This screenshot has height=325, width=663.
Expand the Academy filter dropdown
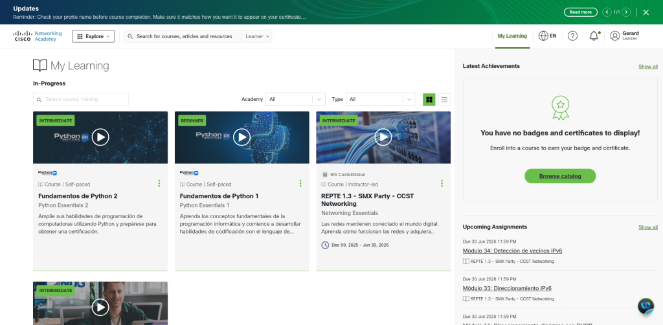point(296,100)
